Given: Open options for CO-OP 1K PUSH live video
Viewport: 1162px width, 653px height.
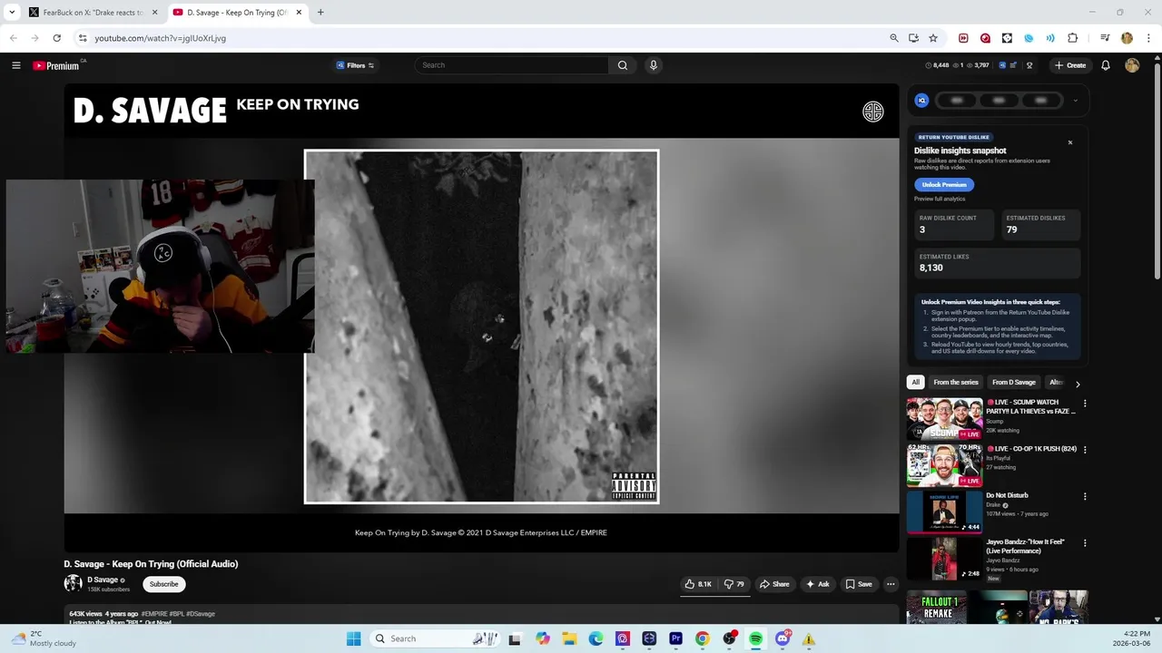Looking at the screenshot, I should (1085, 450).
